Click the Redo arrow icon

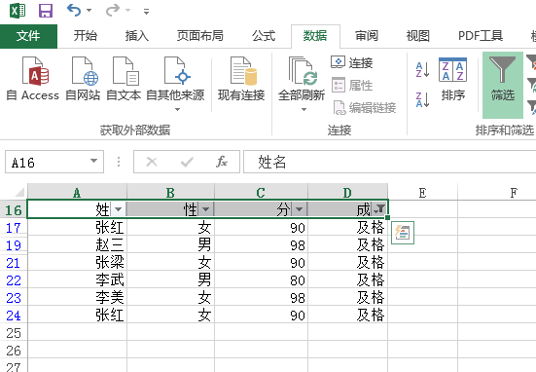pos(113,11)
